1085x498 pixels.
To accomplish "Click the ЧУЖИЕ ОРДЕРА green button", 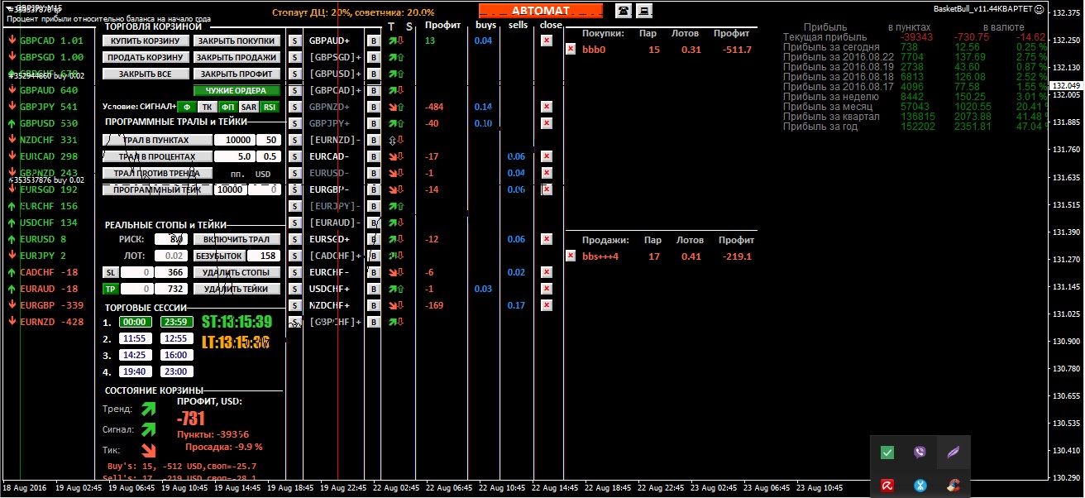I will 236,90.
